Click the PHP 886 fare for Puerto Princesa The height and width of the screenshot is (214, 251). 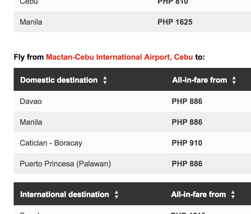[x=187, y=164]
